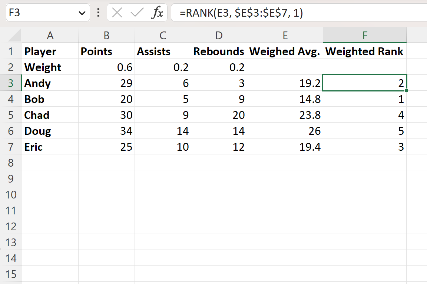Image resolution: width=427 pixels, height=284 pixels.
Task: Select cell with player name Eric
Action: point(50,147)
